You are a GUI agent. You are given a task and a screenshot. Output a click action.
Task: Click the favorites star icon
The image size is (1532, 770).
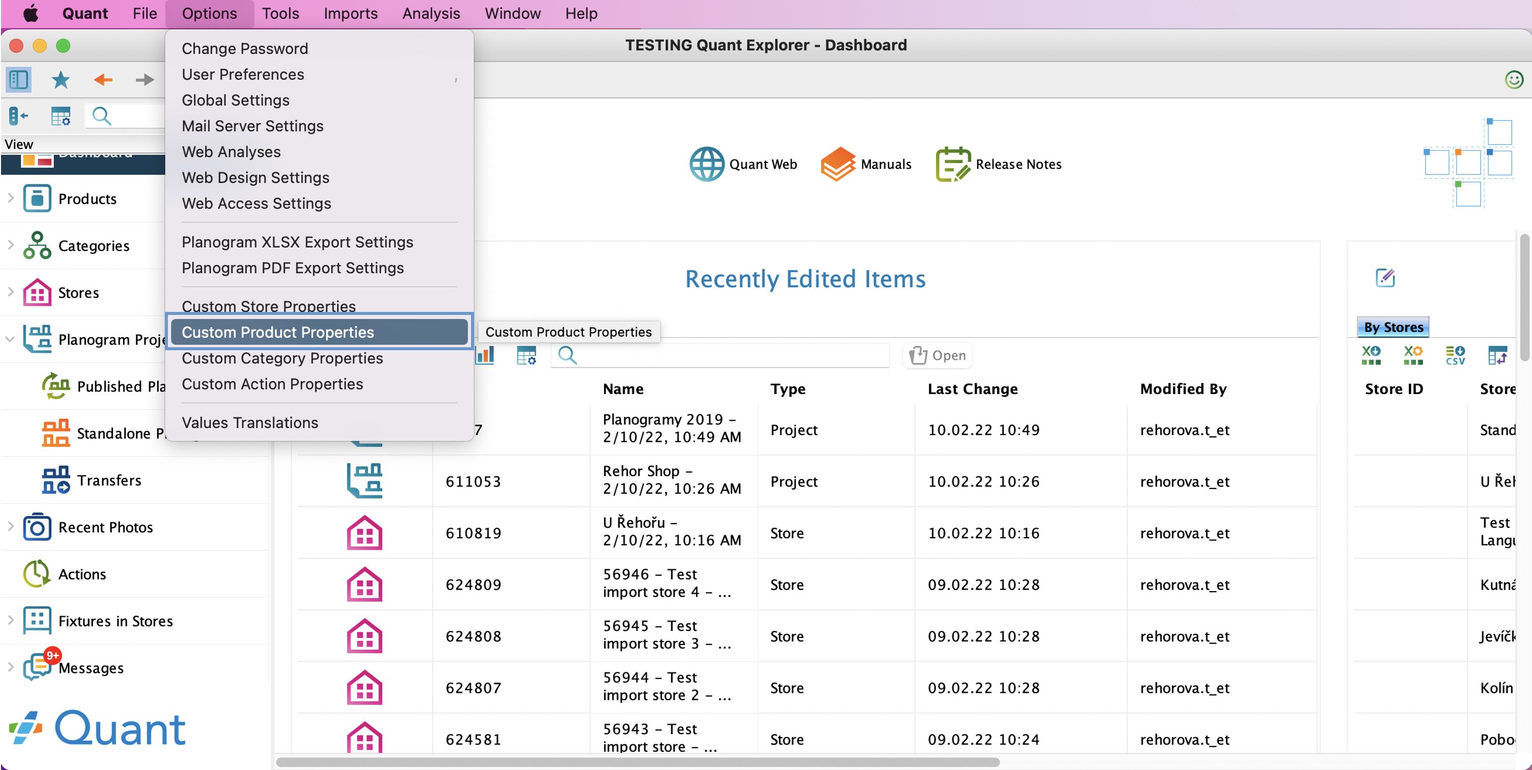point(61,80)
